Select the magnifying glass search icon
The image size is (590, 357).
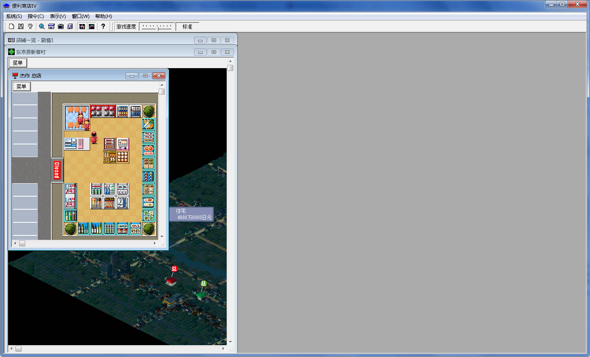pos(42,27)
